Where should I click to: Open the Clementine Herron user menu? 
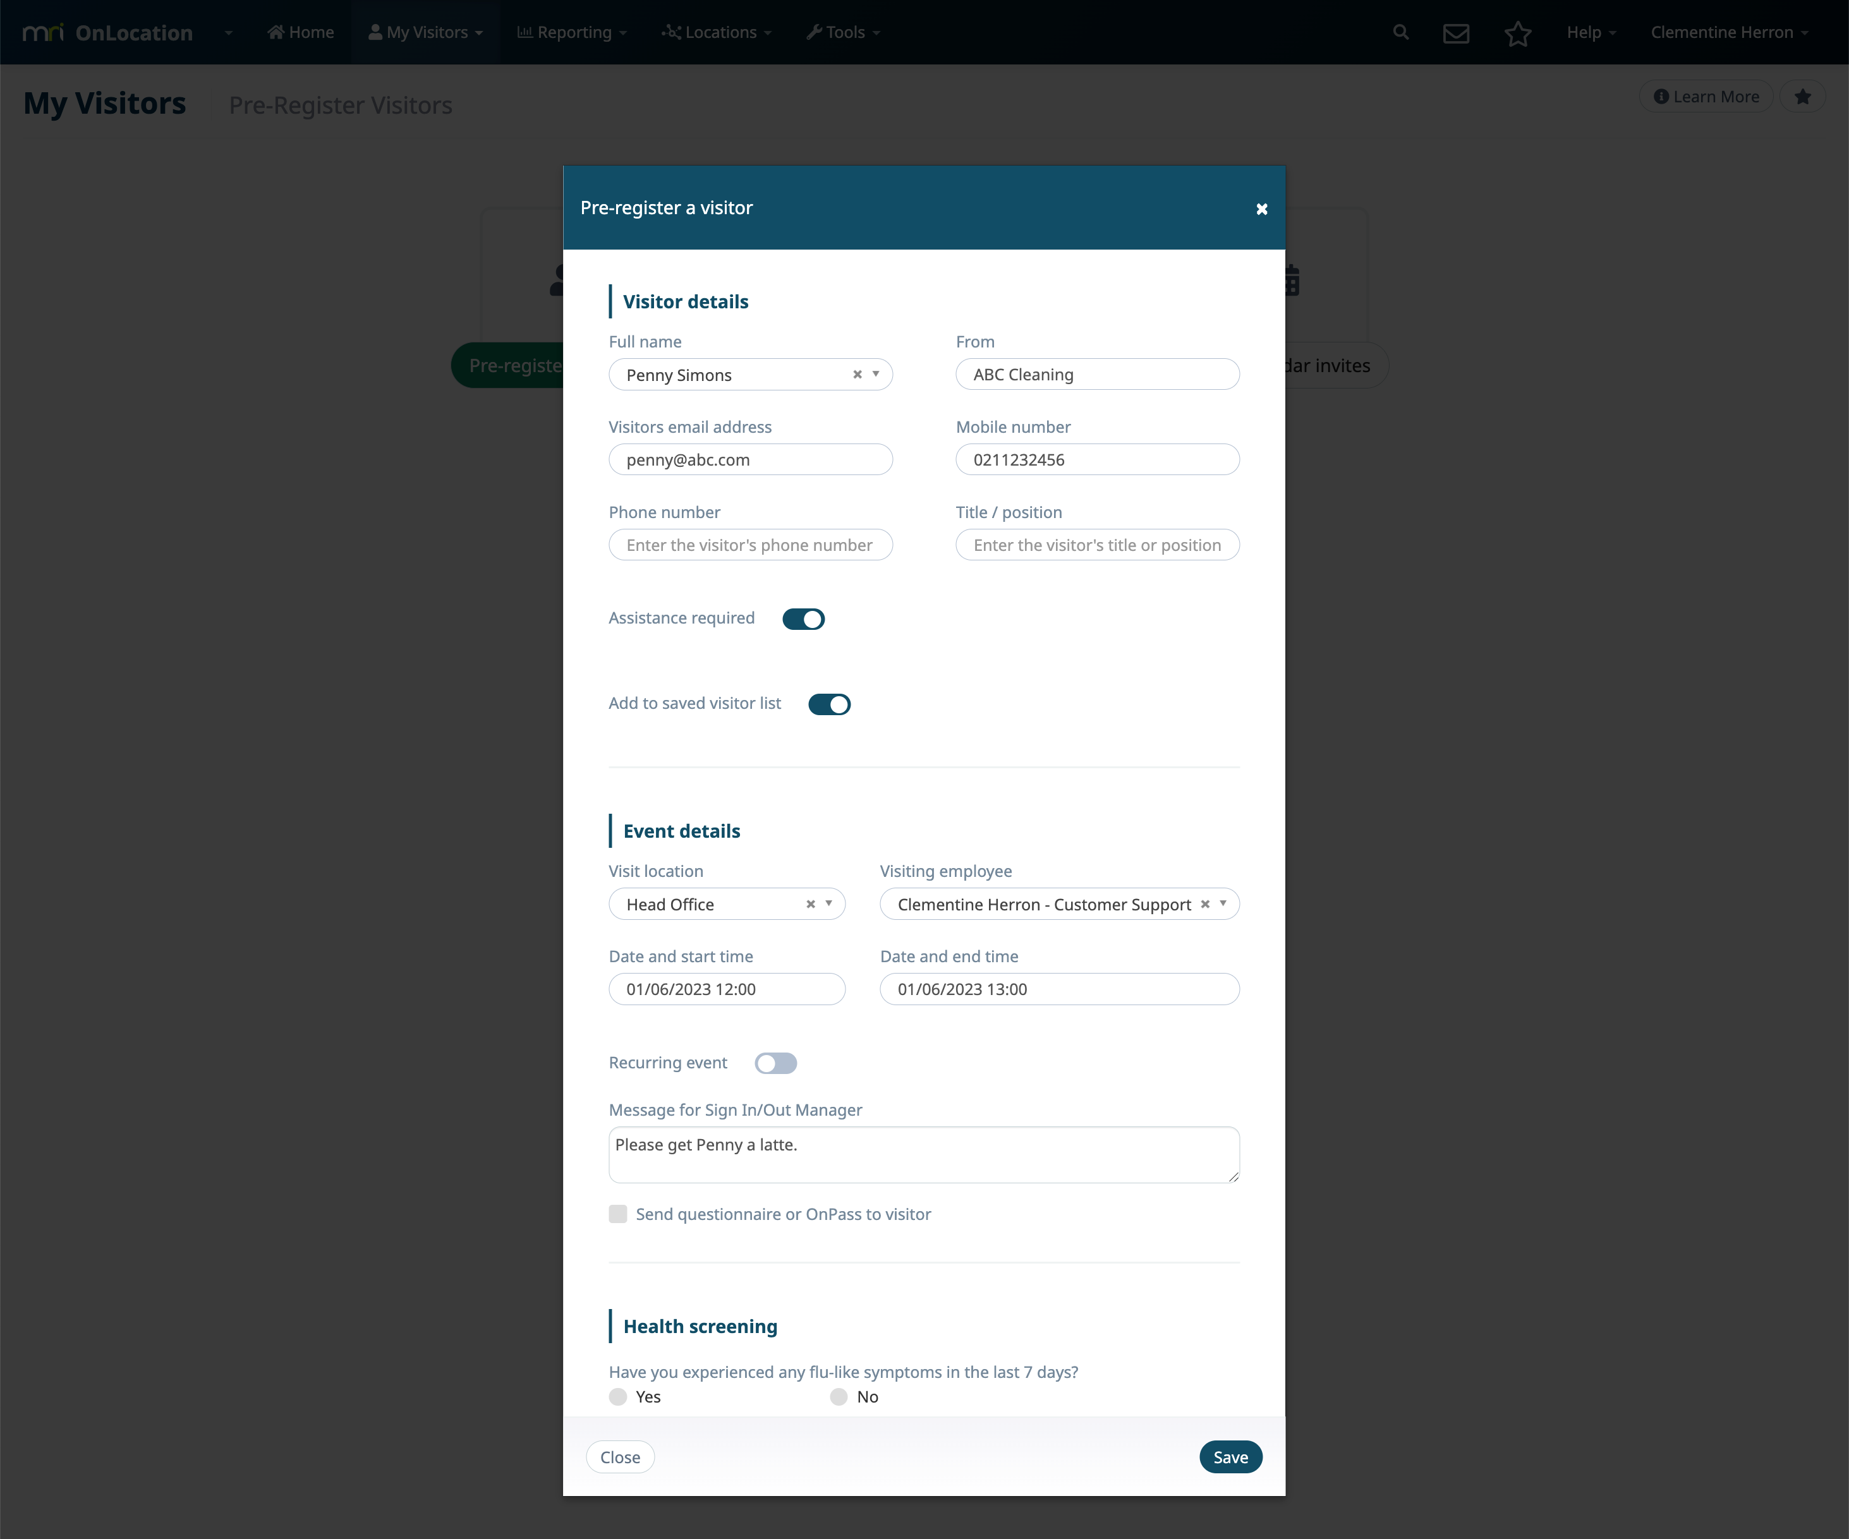pyautogui.click(x=1730, y=33)
